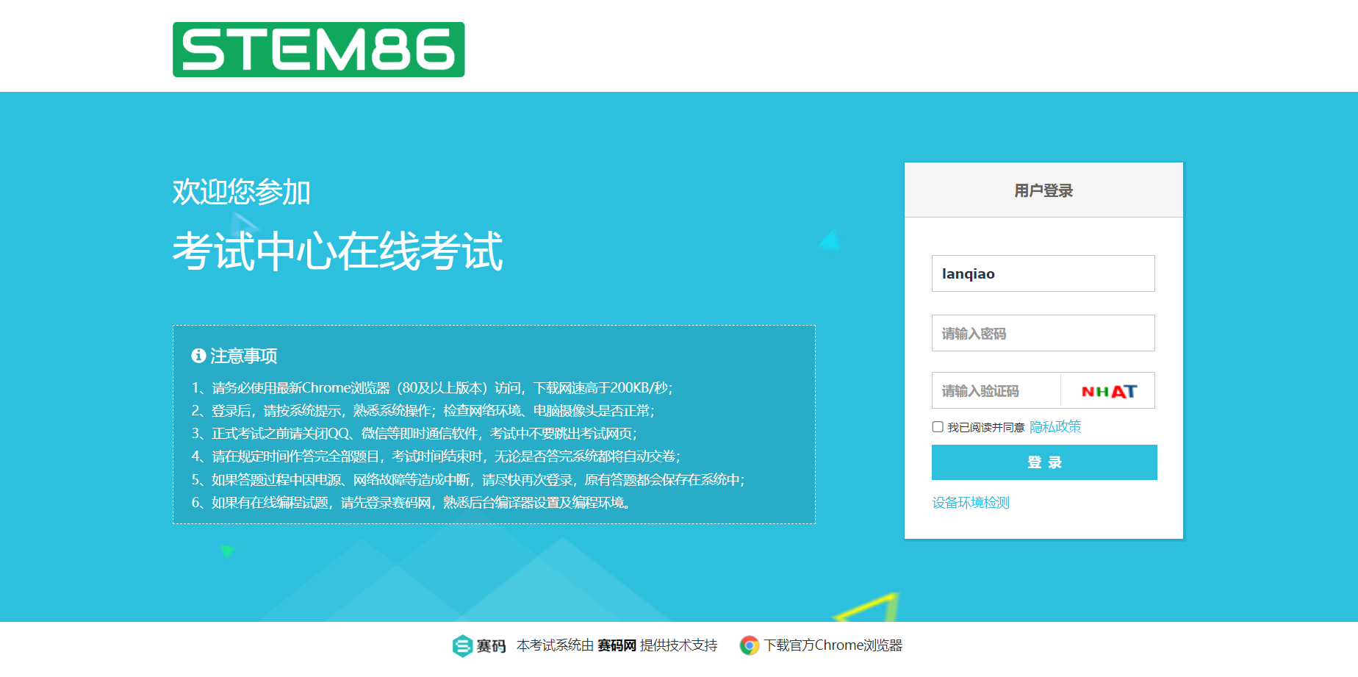This screenshot has height=677, width=1358.
Task: Click the 考试中心在线考试 main heading
Action: pos(337,251)
